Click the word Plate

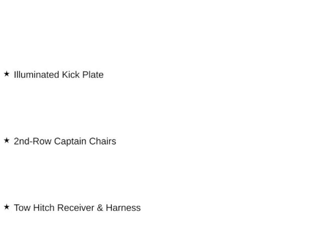point(93,75)
